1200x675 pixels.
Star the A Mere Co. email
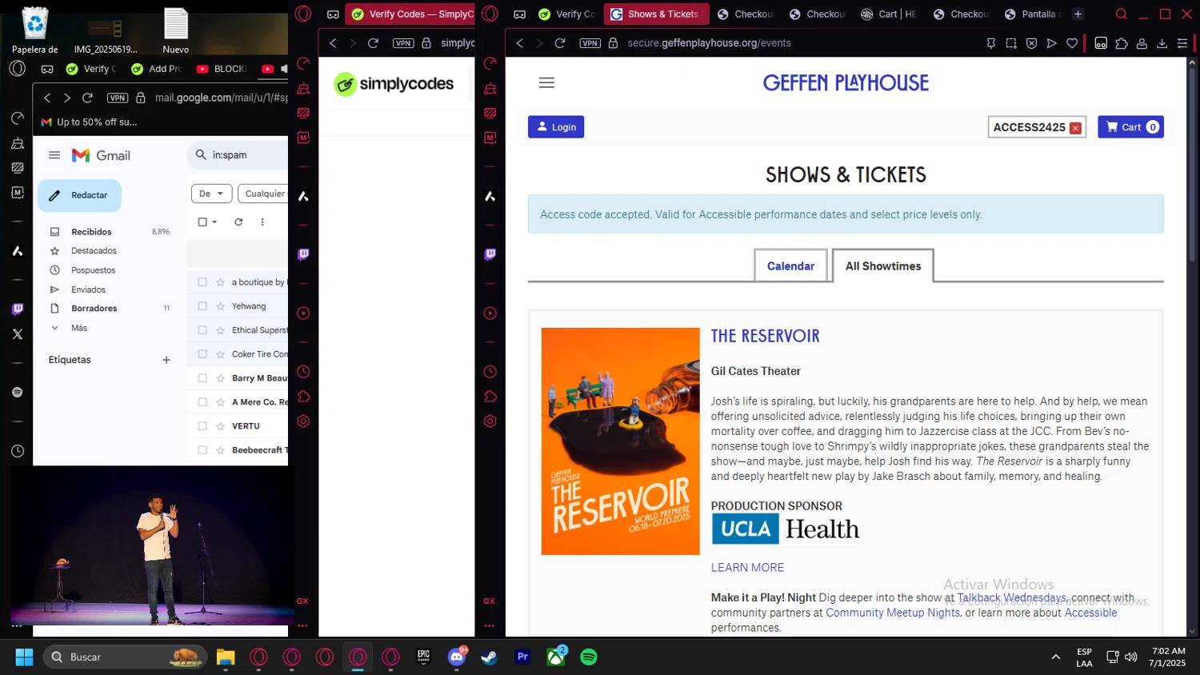click(220, 402)
